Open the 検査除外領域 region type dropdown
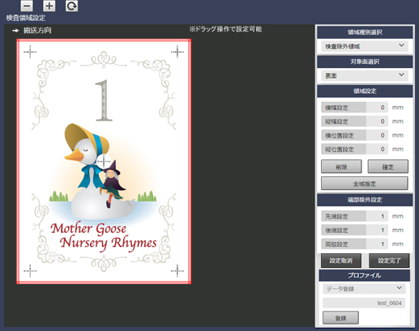The height and width of the screenshot is (331, 419). coord(365,46)
